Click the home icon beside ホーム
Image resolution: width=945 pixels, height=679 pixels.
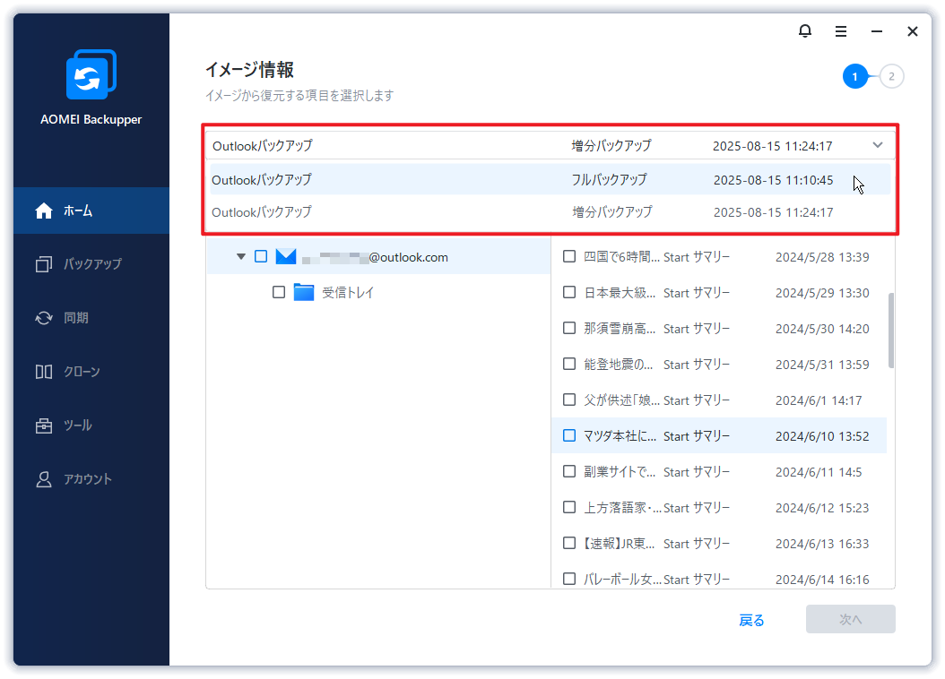pyautogui.click(x=44, y=211)
